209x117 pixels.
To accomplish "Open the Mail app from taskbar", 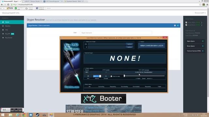I will coord(31,115).
